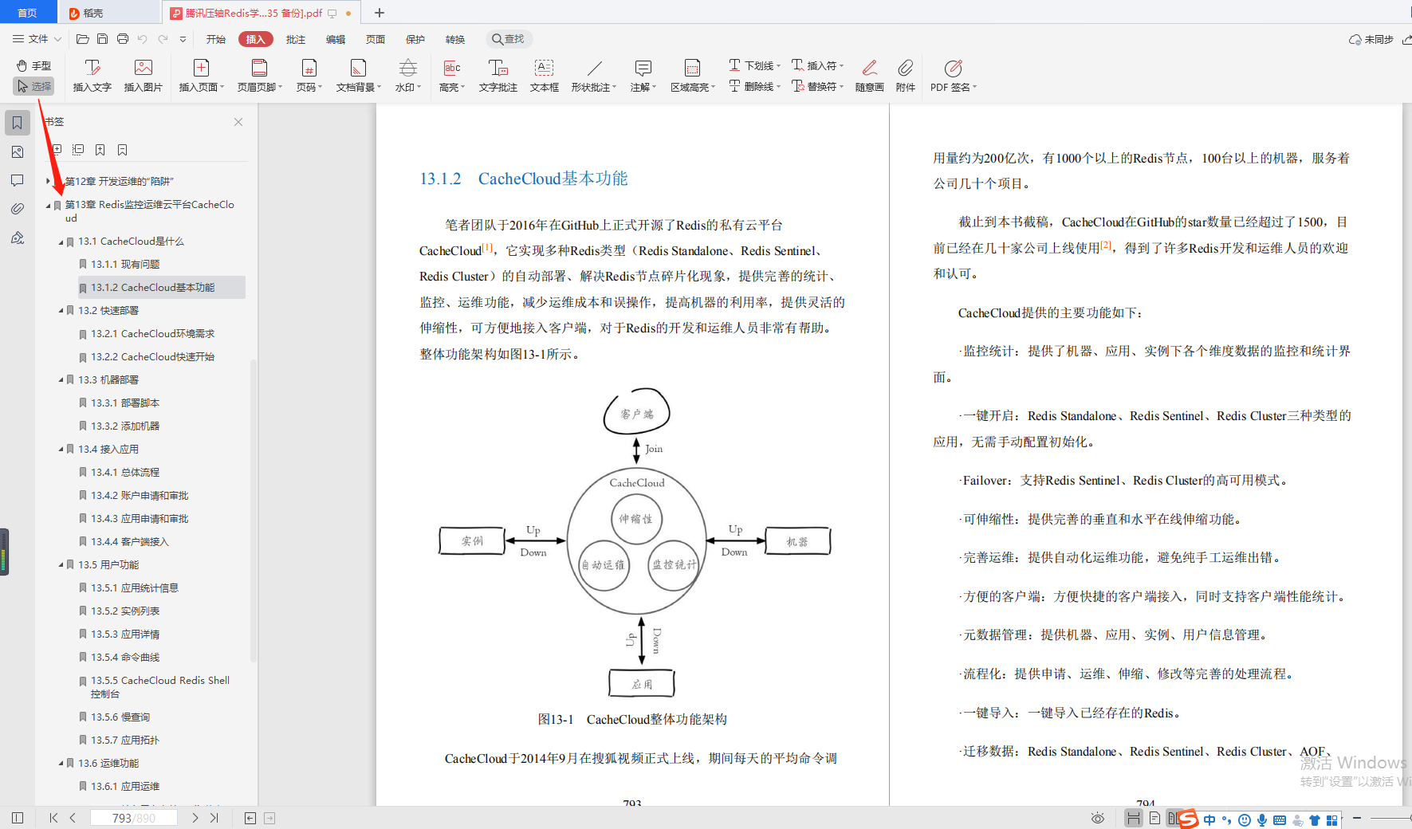This screenshot has width=1412, height=829.
Task: Toggle the navigation pane button at bottom-left
Action: pos(18,818)
